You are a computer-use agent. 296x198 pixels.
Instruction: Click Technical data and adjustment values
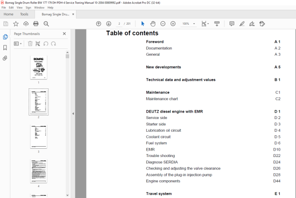click(x=181, y=79)
